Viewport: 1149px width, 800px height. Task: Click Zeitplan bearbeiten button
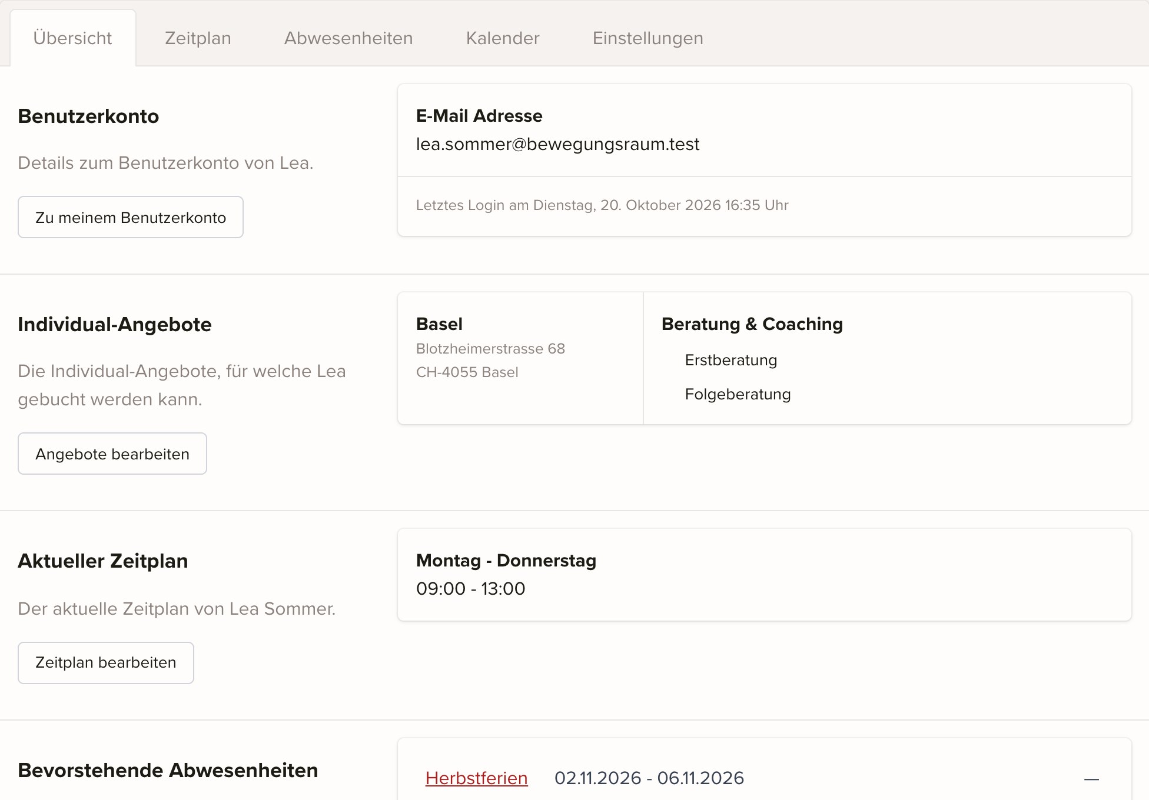click(x=106, y=662)
